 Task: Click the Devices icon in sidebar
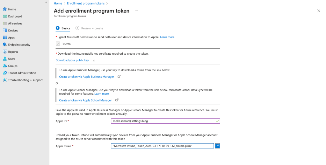tap(5, 31)
